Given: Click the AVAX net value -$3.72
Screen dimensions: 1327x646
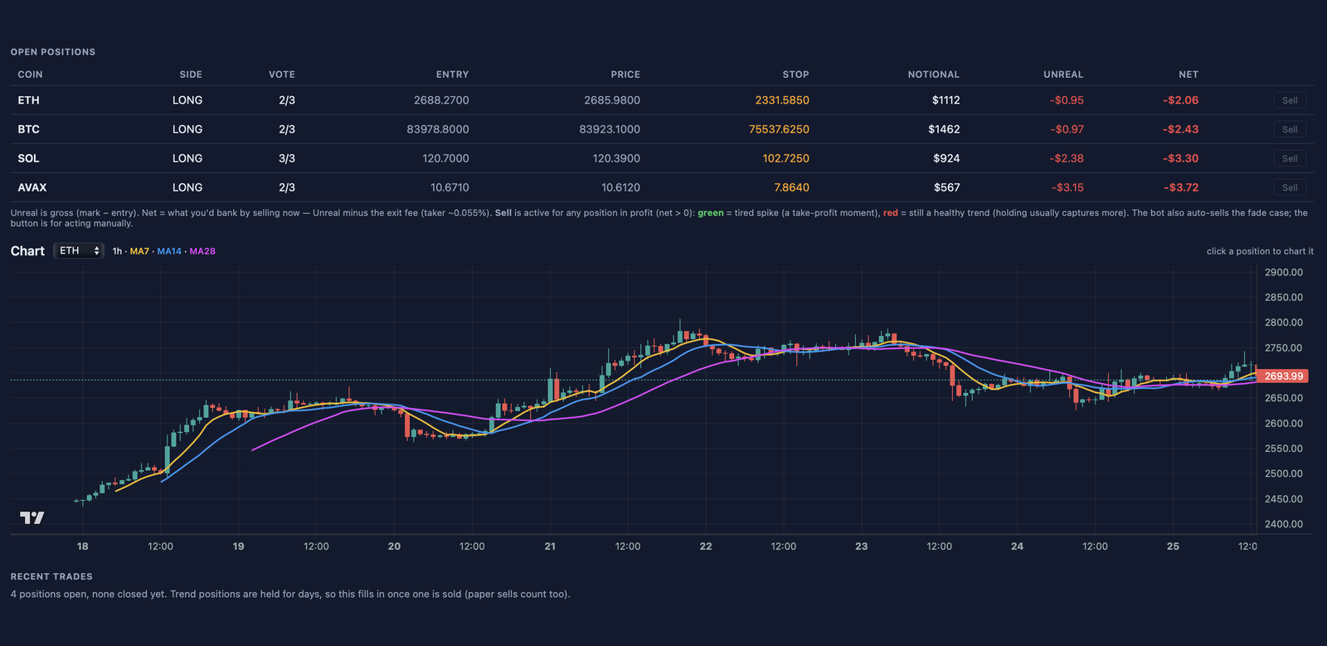Looking at the screenshot, I should (x=1180, y=187).
